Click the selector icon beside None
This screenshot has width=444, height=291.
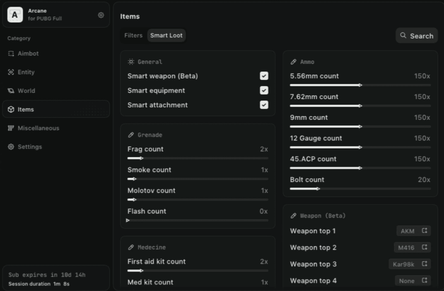click(425, 281)
